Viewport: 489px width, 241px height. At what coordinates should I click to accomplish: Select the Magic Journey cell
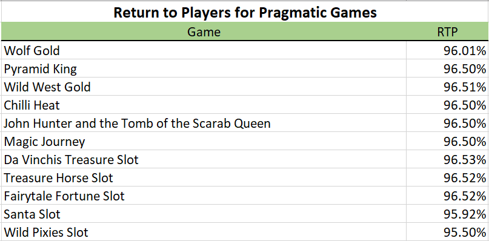coord(204,141)
